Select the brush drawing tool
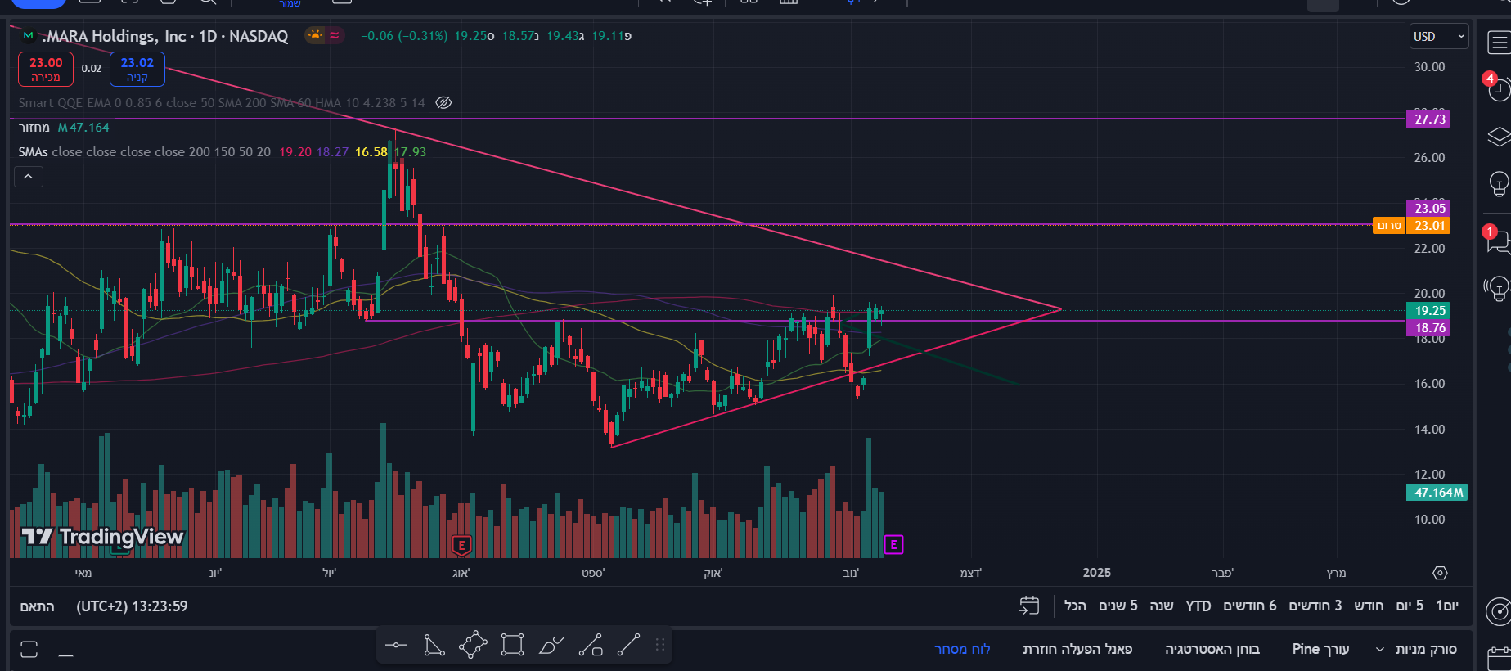 click(x=551, y=646)
